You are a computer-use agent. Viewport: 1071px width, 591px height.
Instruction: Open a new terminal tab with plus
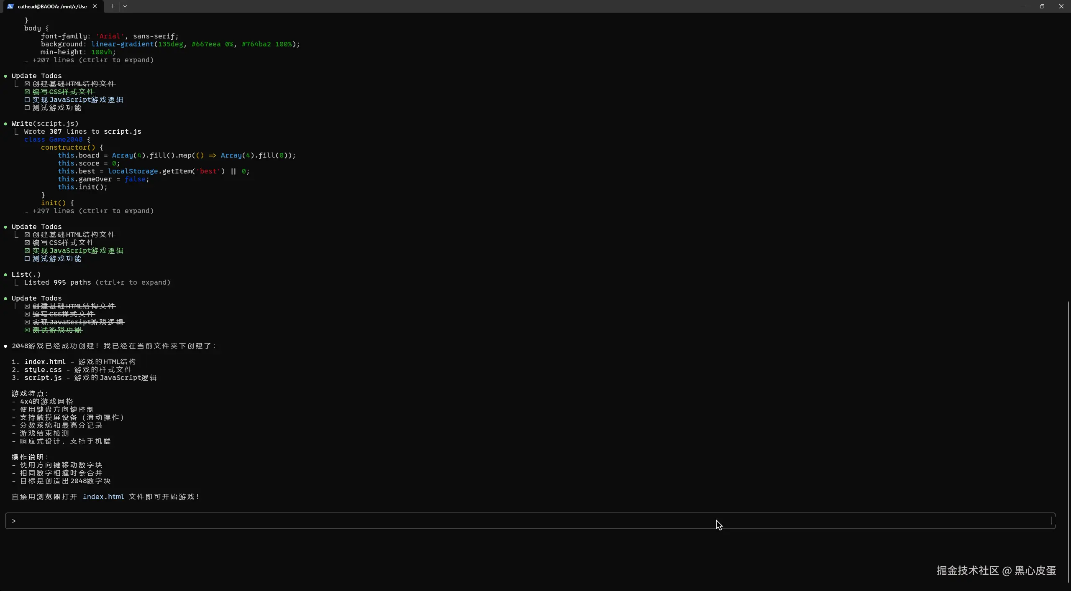(x=113, y=6)
